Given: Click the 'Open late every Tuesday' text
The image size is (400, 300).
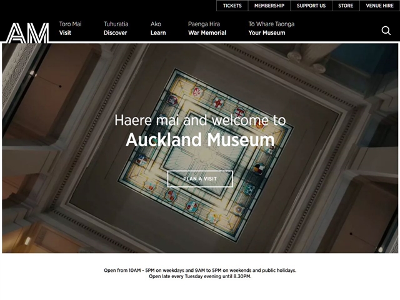Looking at the screenshot, I should pyautogui.click(x=200, y=276).
